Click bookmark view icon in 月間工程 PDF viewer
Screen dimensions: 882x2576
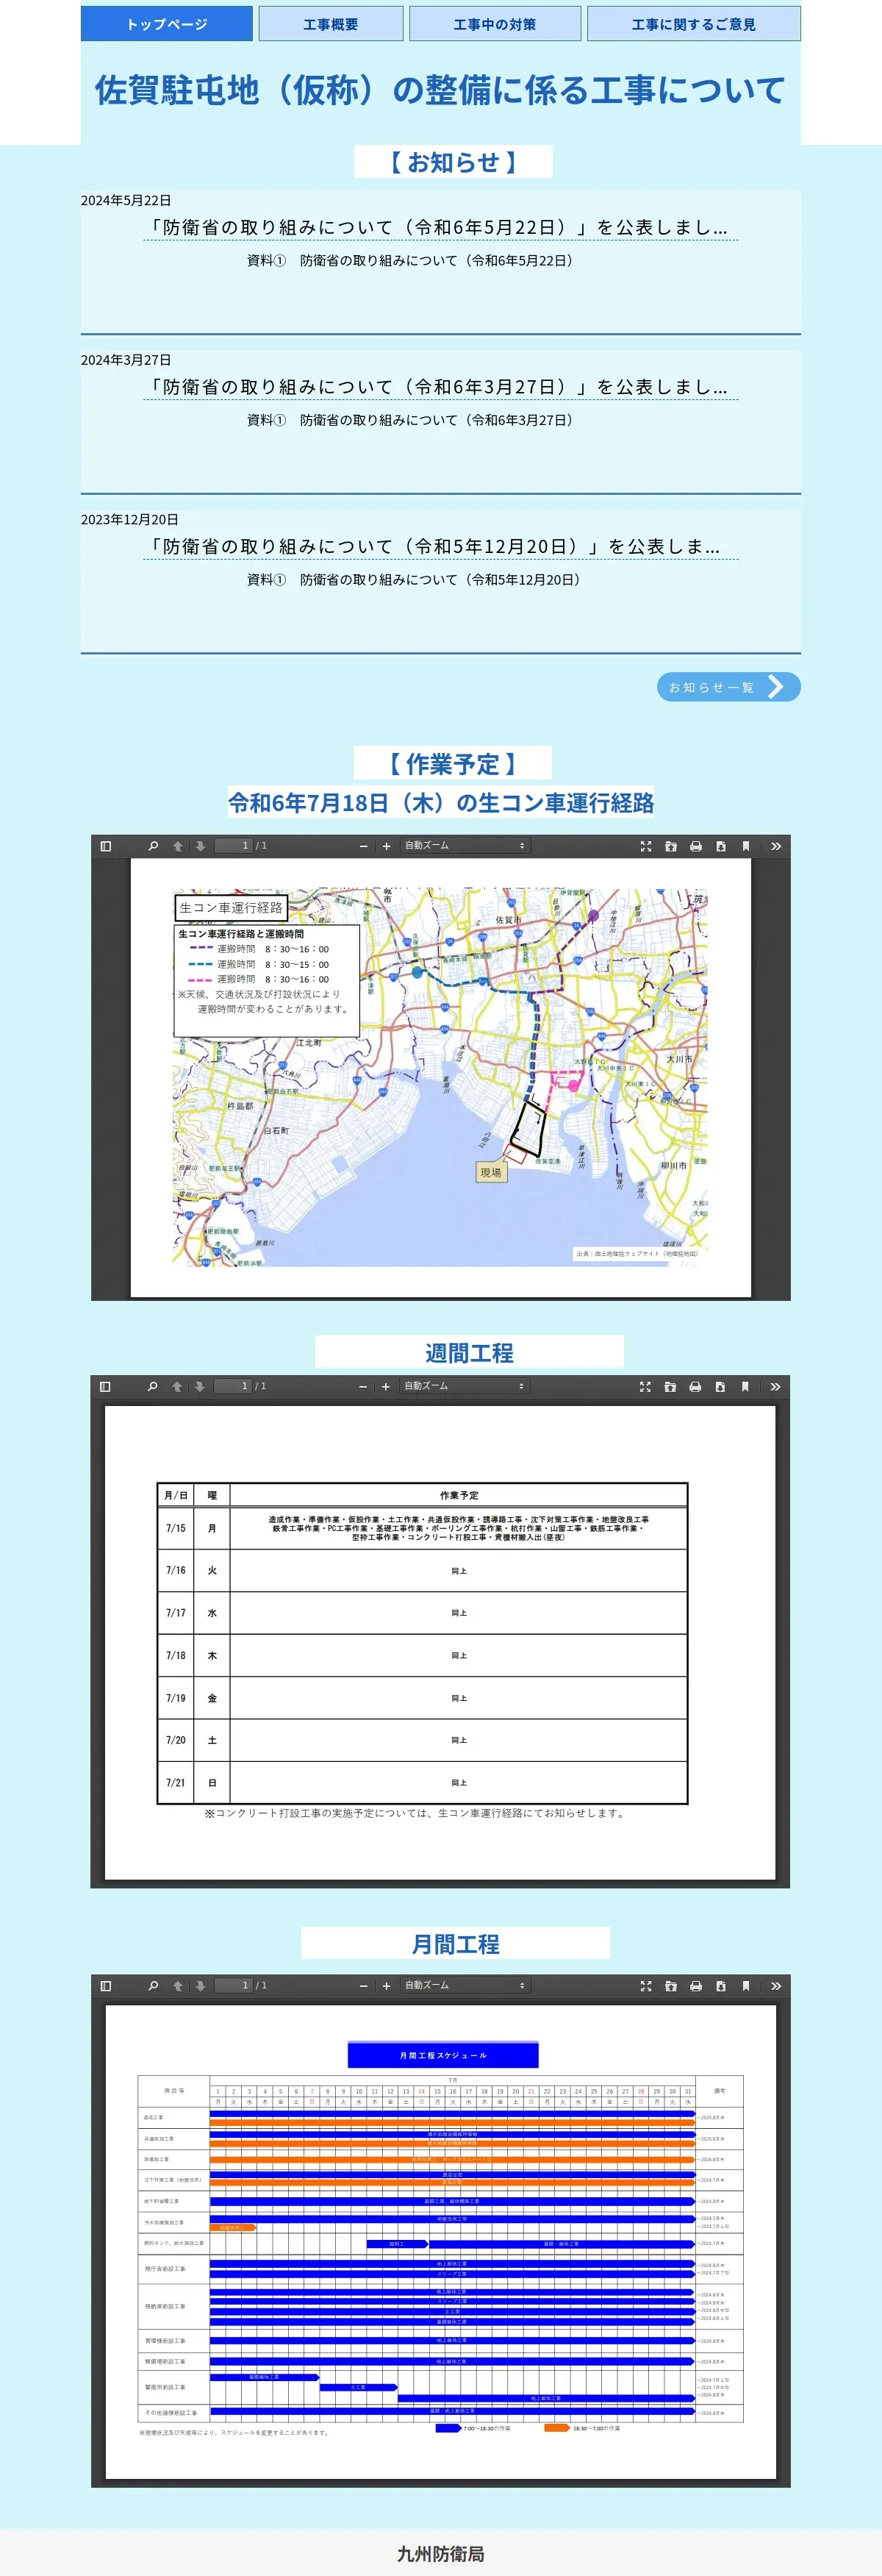coord(746,1986)
